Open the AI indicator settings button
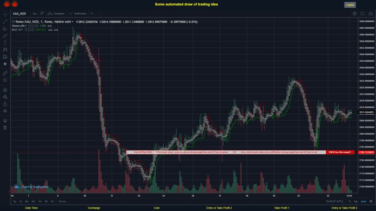This screenshot has width=376, height=211. point(29,30)
